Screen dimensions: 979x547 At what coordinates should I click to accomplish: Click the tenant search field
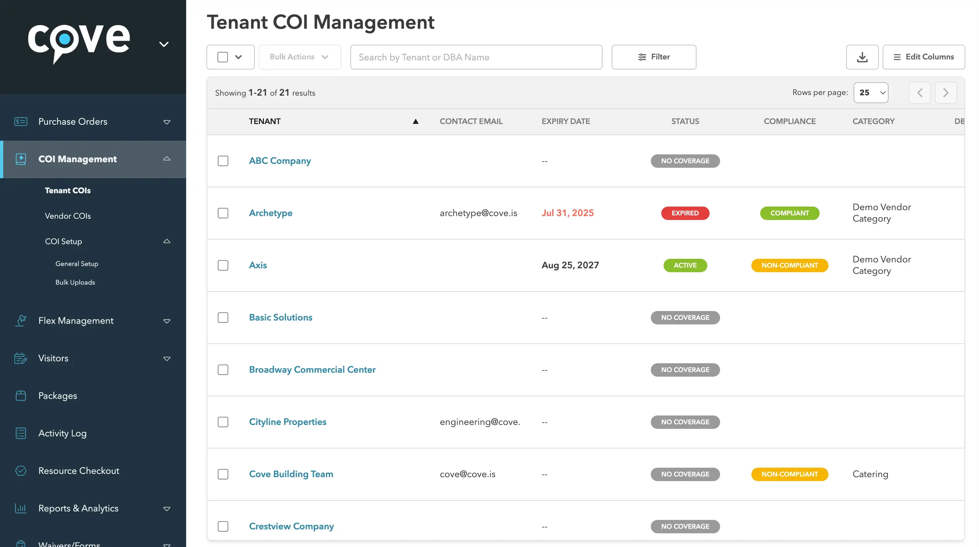476,57
